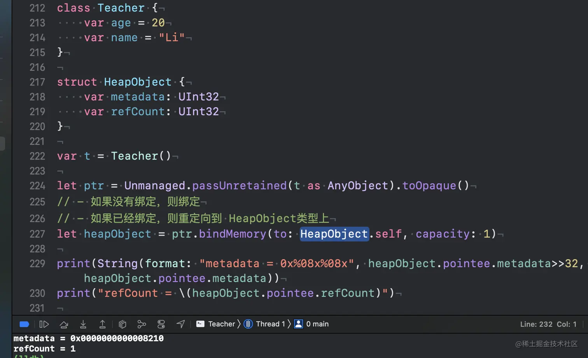This screenshot has width=588, height=358.
Task: Click the Teacher process terminal icon
Action: (200, 324)
